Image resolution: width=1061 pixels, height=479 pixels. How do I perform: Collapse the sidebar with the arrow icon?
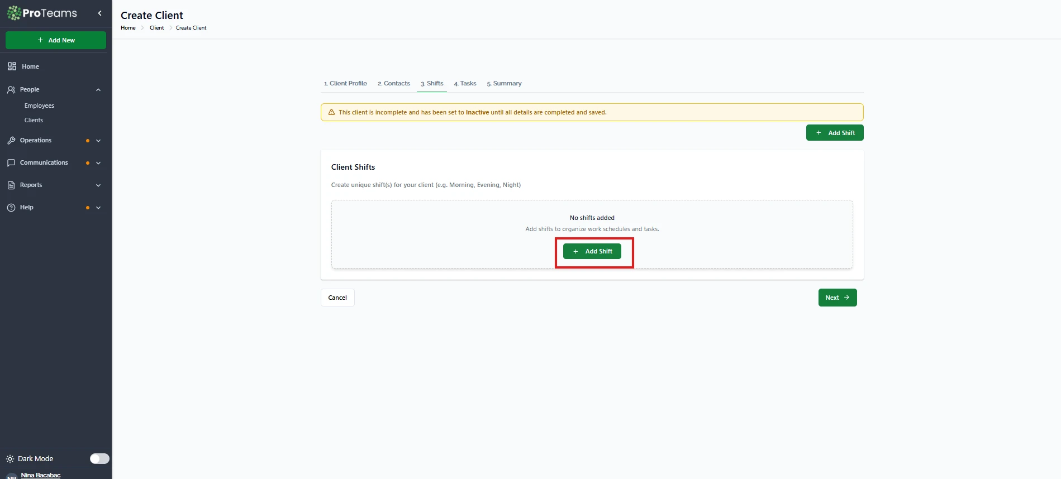click(100, 13)
